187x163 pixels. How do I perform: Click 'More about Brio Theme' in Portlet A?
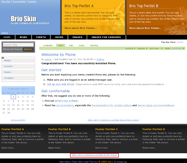coord(81,28)
